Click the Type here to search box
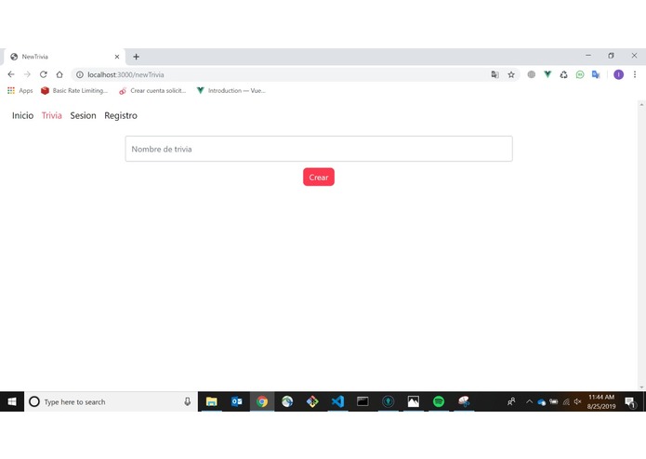Screen dimensions: 646x459 pyautogui.click(x=112, y=401)
